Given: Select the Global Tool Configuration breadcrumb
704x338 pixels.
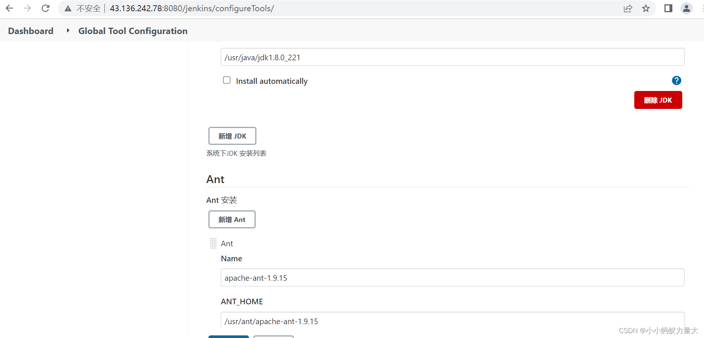Looking at the screenshot, I should pyautogui.click(x=133, y=31).
